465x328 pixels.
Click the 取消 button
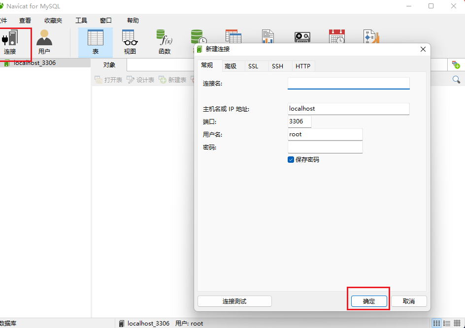coord(409,301)
